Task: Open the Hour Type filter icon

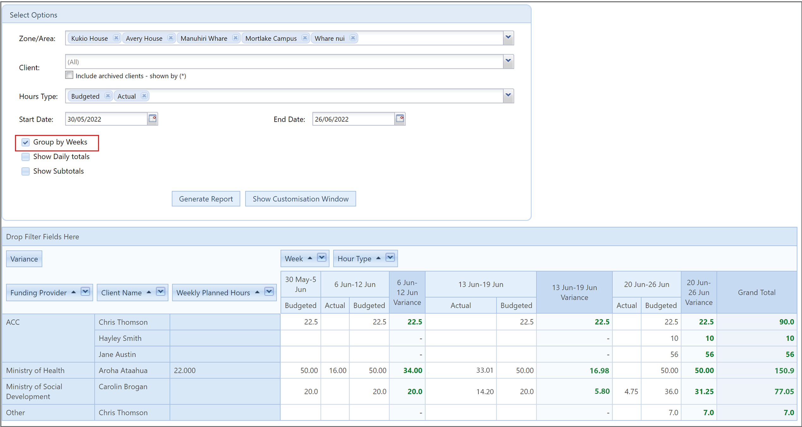Action: (x=390, y=258)
